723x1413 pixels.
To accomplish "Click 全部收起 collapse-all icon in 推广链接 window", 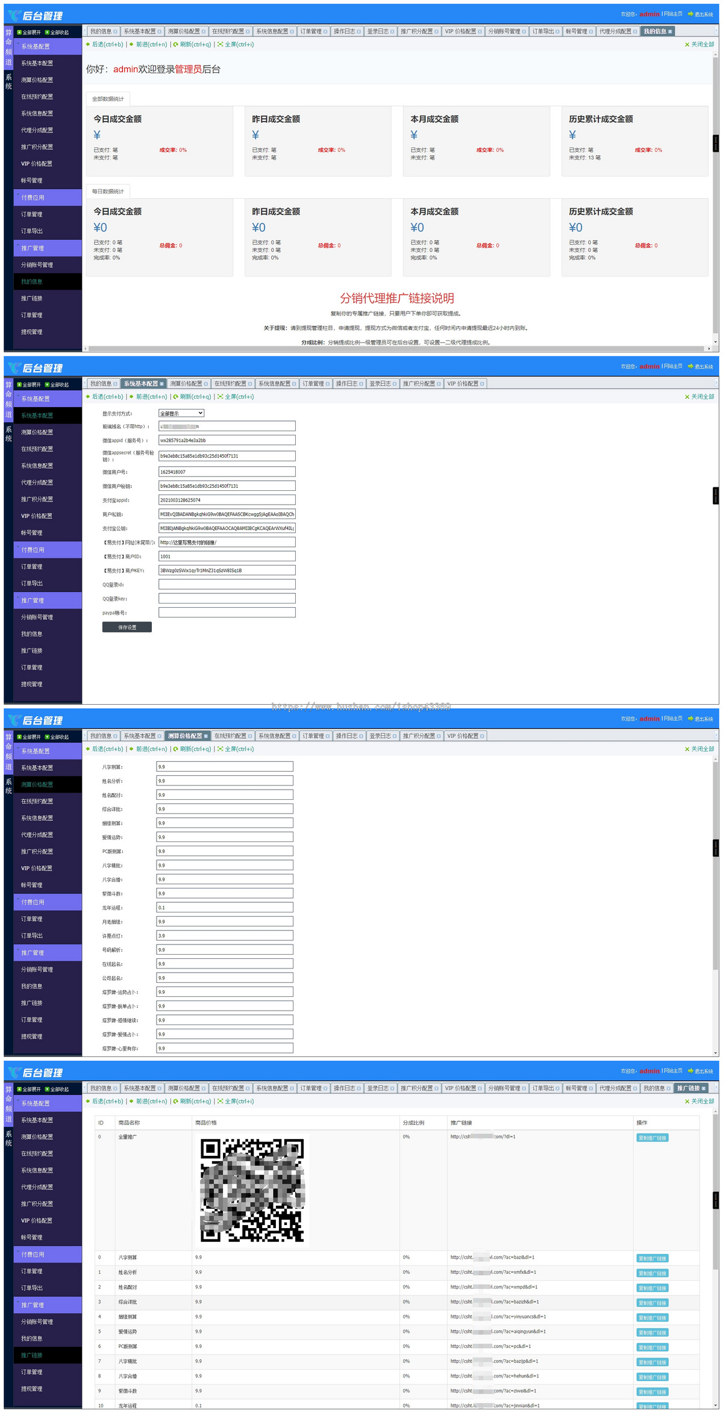I will point(47,1090).
